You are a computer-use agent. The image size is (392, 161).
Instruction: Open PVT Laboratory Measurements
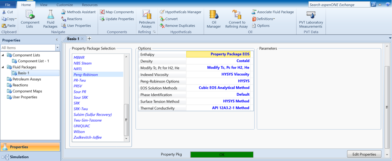coord(311,19)
